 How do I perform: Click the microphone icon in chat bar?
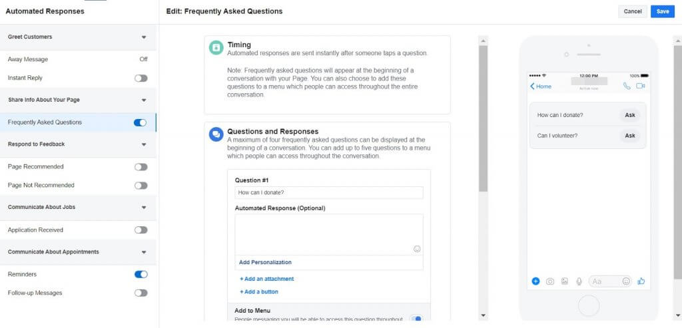579,281
